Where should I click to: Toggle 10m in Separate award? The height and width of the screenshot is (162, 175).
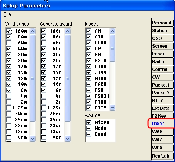pyautogui.click(x=44, y=84)
